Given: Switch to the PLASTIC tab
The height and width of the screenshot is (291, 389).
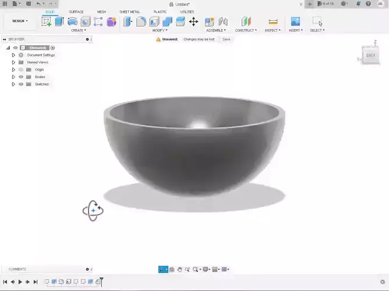Looking at the screenshot, I should coord(160,12).
